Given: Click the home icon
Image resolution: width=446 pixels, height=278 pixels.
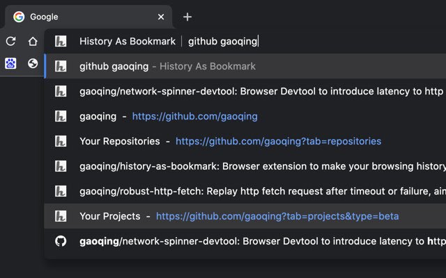Looking at the screenshot, I should point(33,42).
